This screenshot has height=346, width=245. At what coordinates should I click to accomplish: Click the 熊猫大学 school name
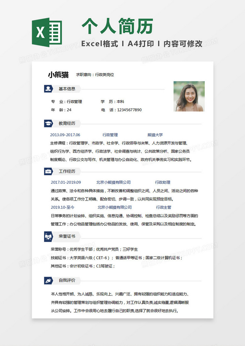155,135
